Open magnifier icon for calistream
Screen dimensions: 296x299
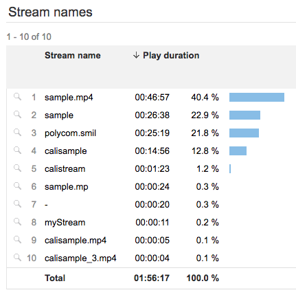click(x=17, y=168)
